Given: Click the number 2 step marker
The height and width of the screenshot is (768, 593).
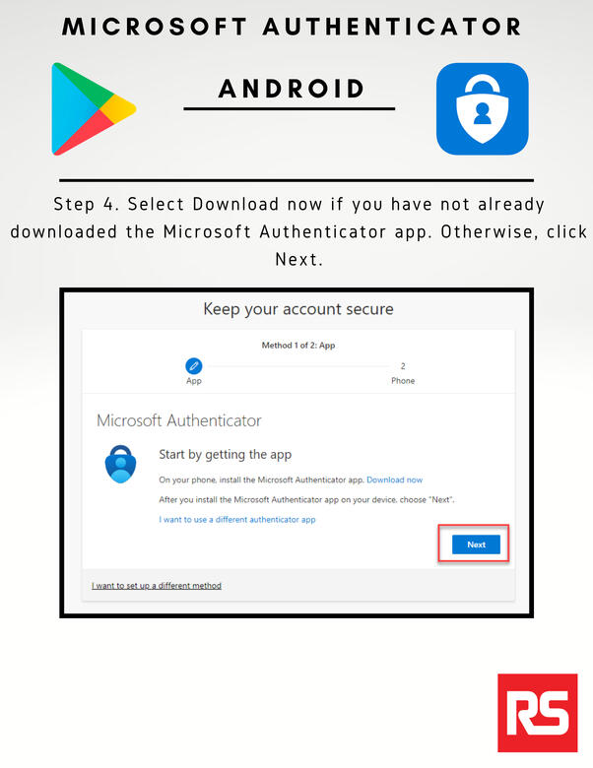Looking at the screenshot, I should pos(403,366).
